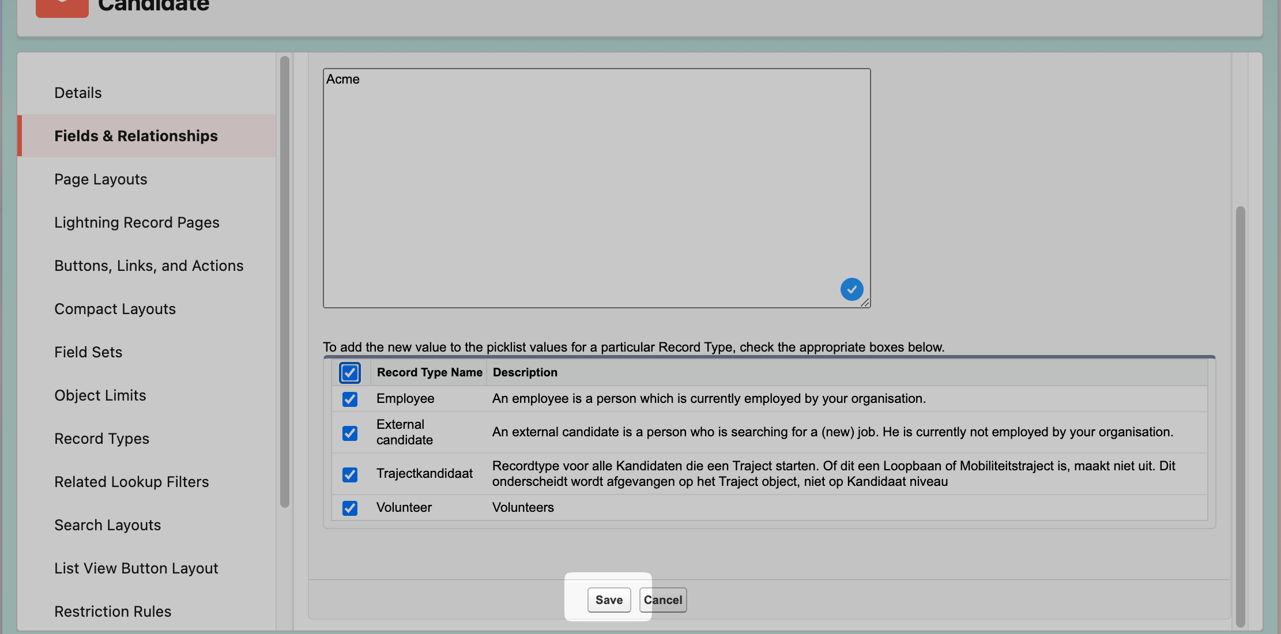Viewport: 1281px width, 634px height.
Task: Click the Employee description text
Action: (x=709, y=399)
